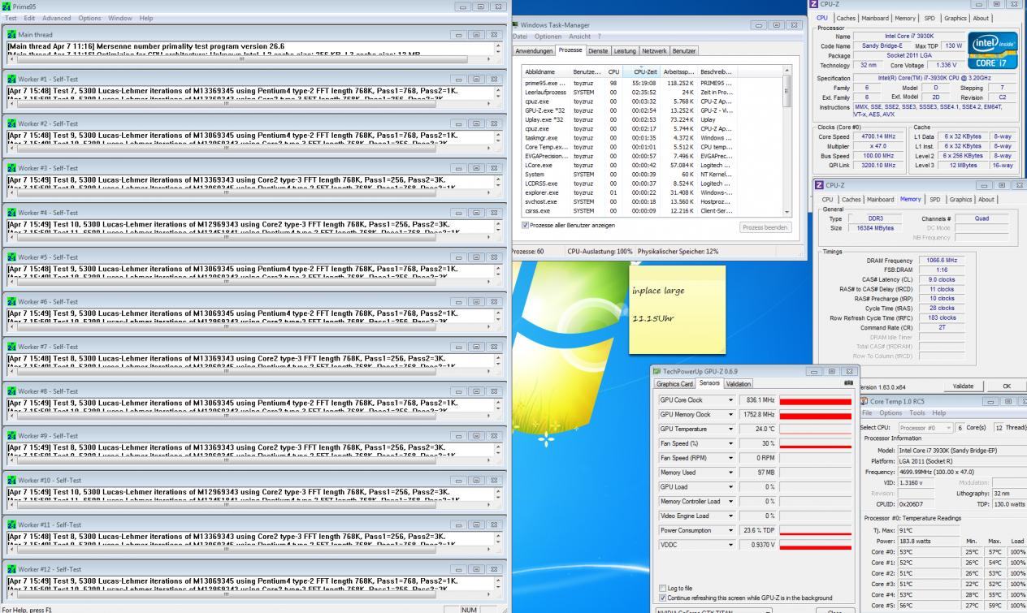
Task: Open the Prime95 Advanced menu
Action: pyautogui.click(x=56, y=18)
